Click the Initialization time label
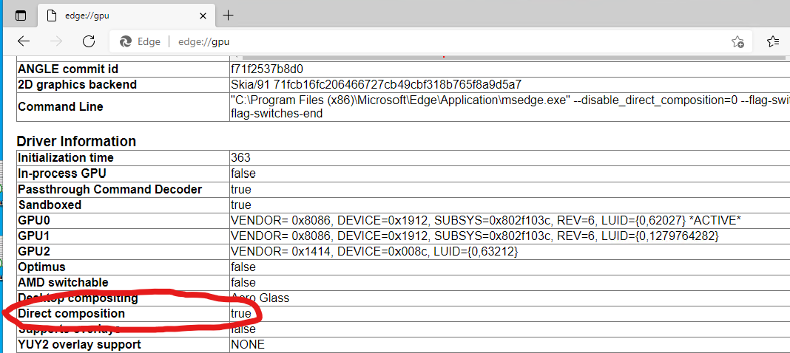 point(66,157)
